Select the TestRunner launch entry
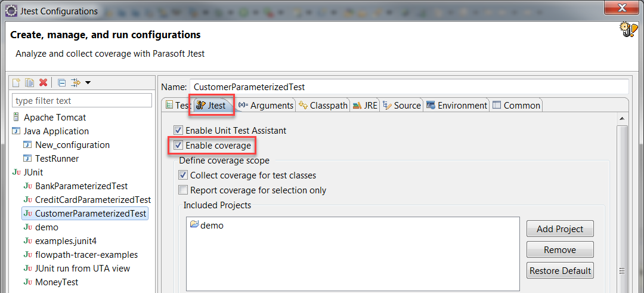 click(x=51, y=159)
